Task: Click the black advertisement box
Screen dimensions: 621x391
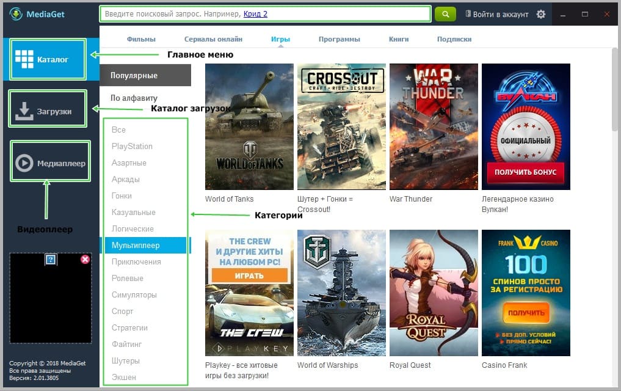Action: (x=51, y=298)
